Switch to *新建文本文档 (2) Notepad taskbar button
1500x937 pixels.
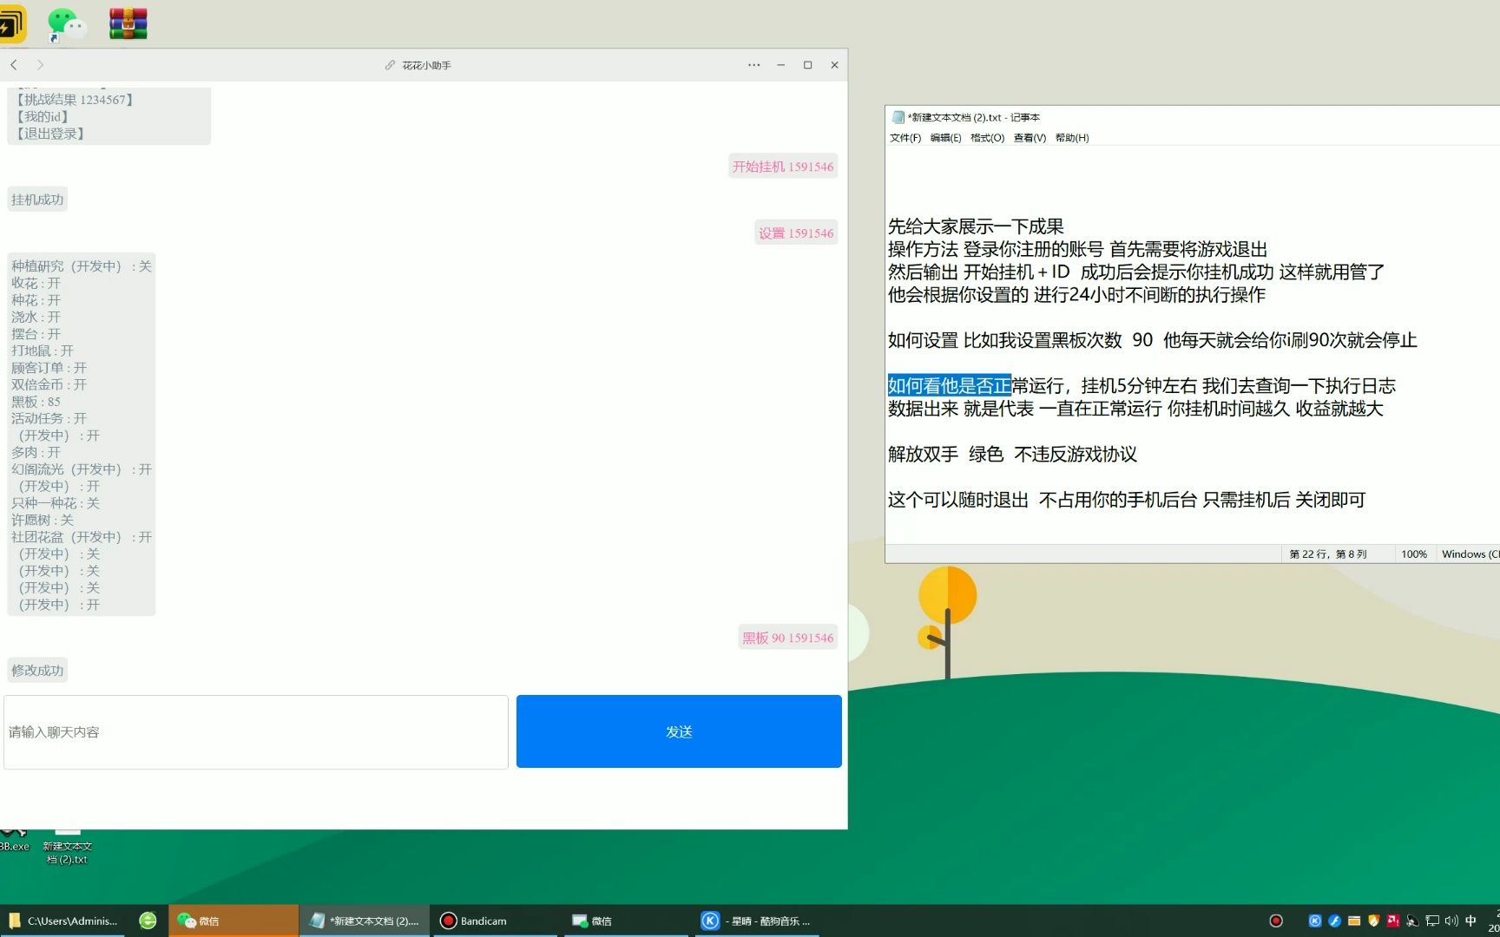tap(365, 921)
